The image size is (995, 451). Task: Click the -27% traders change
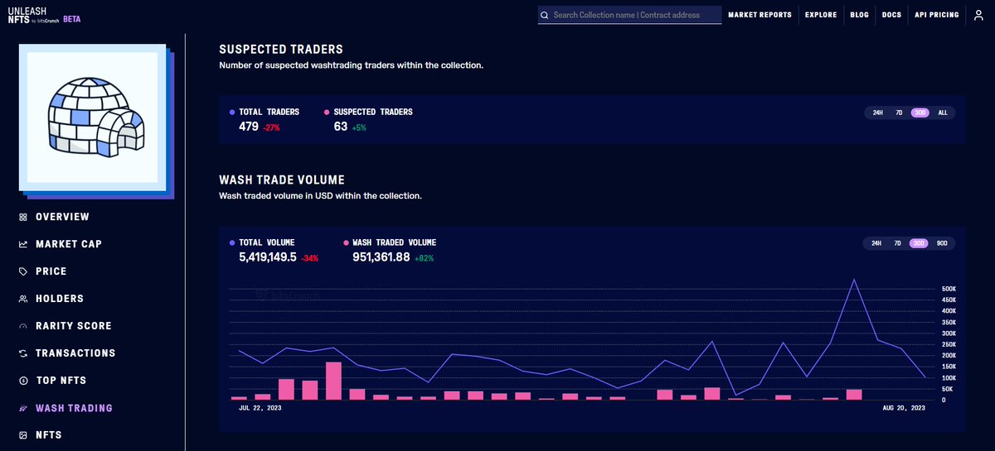coord(272,127)
